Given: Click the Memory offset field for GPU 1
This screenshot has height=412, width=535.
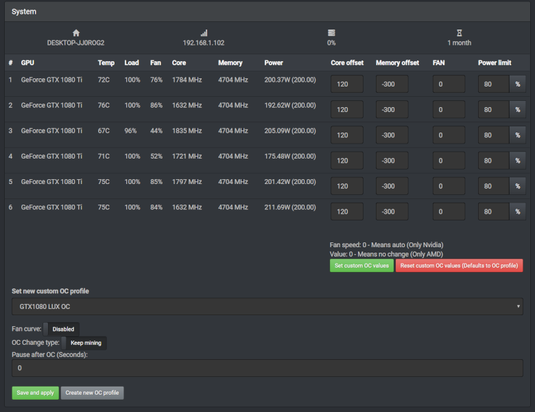Looking at the screenshot, I should [392, 84].
